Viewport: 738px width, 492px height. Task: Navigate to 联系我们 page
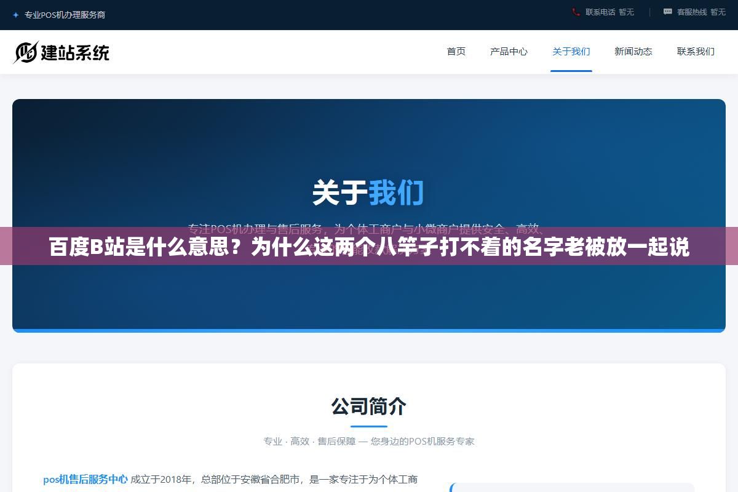click(696, 52)
